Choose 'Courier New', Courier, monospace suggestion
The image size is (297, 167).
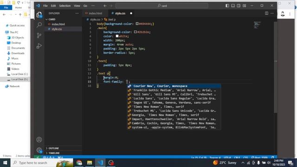[x=174, y=86]
